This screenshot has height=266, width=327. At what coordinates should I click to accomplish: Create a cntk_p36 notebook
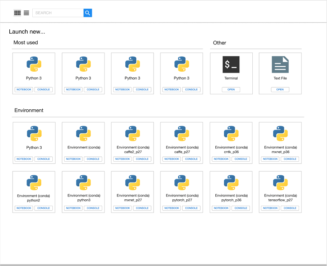coord(221,159)
